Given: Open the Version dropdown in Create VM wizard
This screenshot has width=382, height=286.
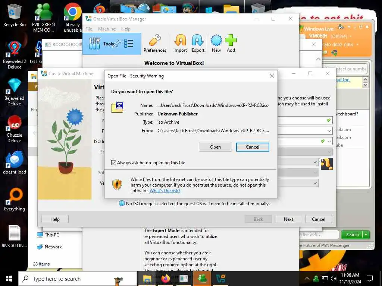Looking at the screenshot, I should pos(315,183).
